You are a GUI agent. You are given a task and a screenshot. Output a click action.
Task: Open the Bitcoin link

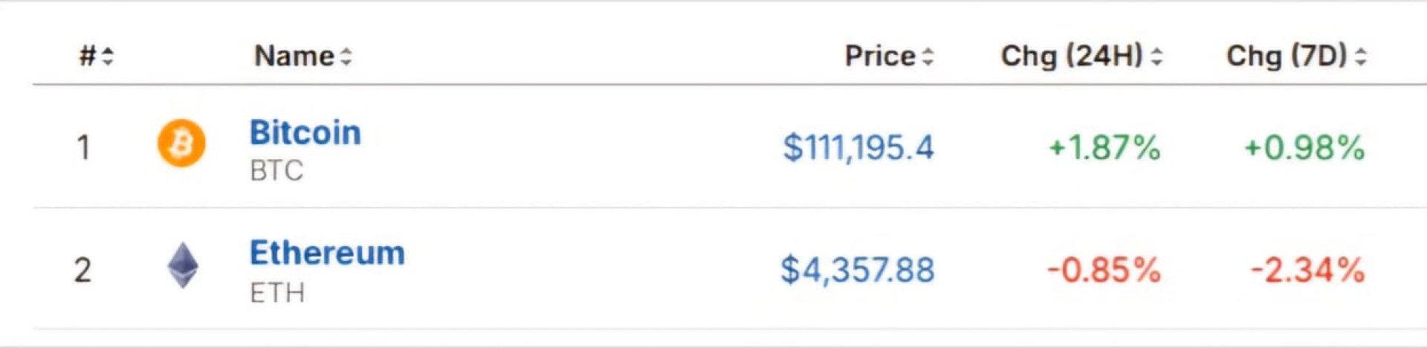[x=305, y=132]
